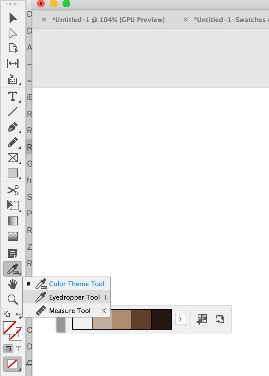Select the Hand tool
269x376 pixels.
[13, 285]
